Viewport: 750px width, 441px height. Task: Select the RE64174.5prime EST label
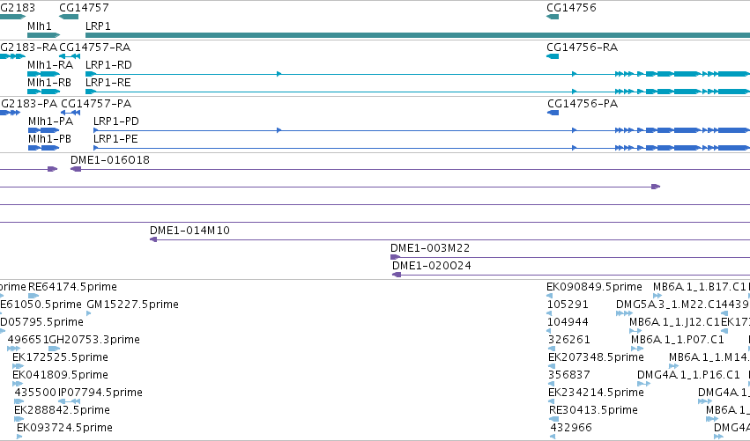tap(72, 287)
